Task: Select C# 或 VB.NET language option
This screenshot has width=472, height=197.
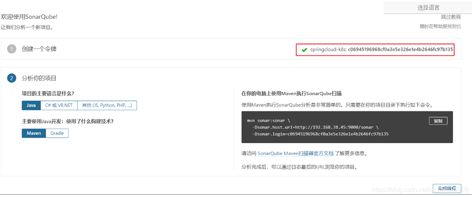Action: click(x=59, y=105)
